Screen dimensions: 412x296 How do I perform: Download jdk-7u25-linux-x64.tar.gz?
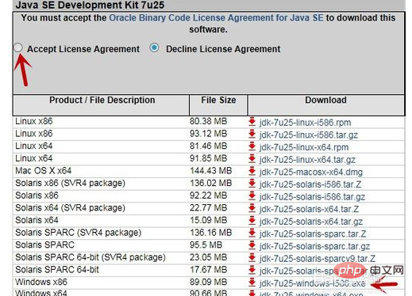[x=307, y=160]
